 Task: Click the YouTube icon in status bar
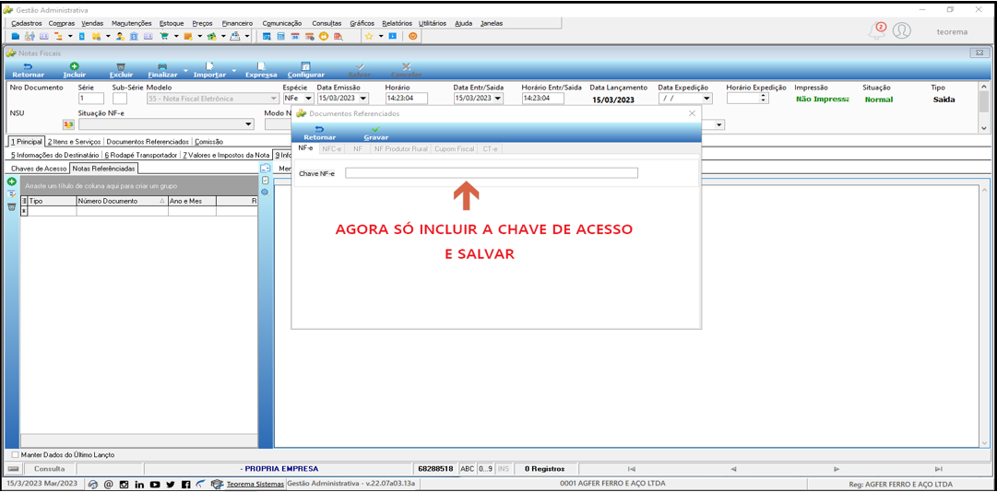(x=155, y=485)
